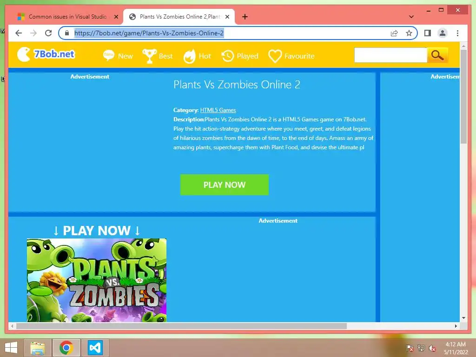
Task: Close the Common issues in Visual Studio tab
Action: click(116, 17)
